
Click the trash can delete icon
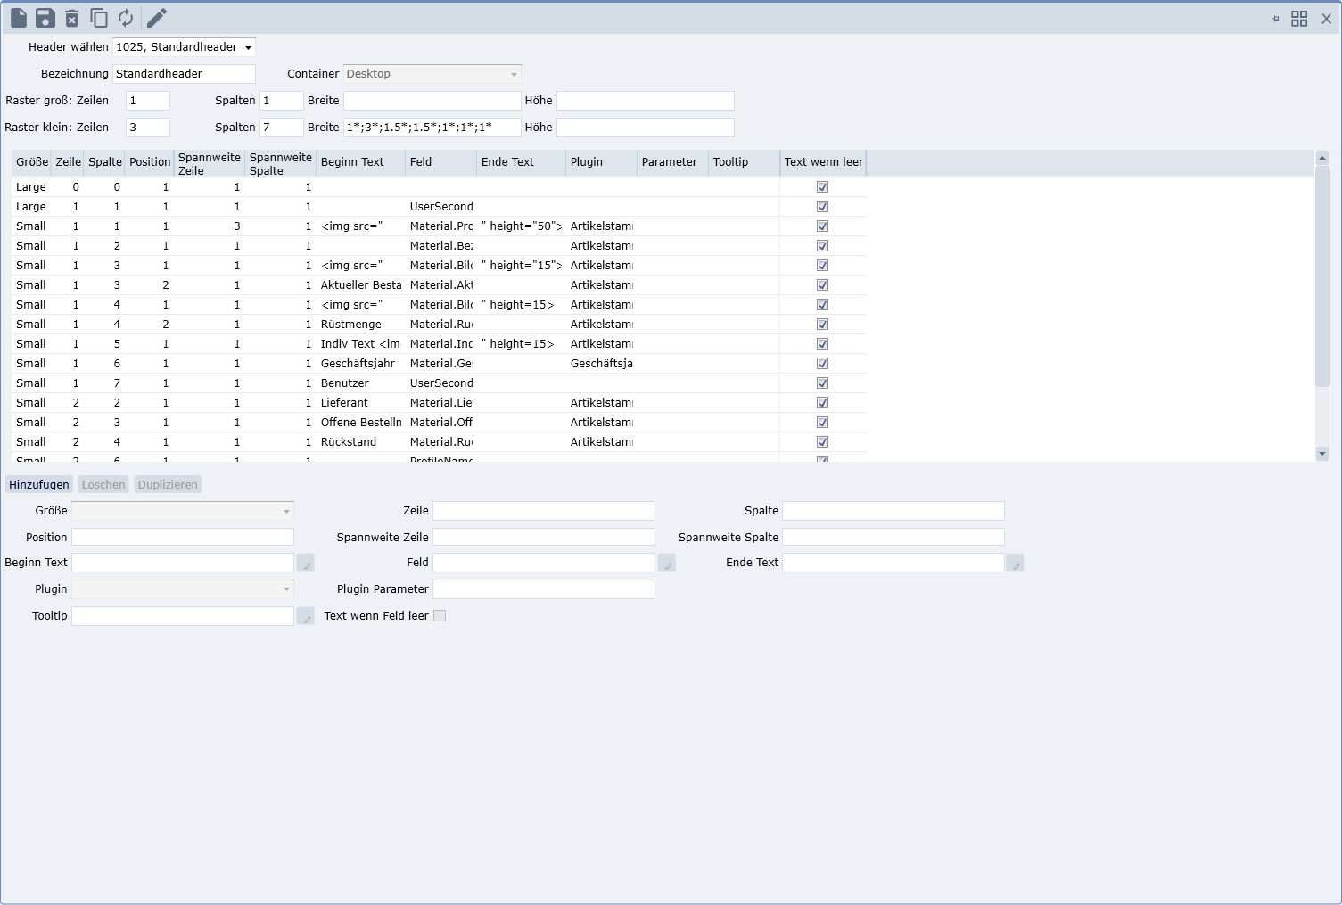pos(72,18)
